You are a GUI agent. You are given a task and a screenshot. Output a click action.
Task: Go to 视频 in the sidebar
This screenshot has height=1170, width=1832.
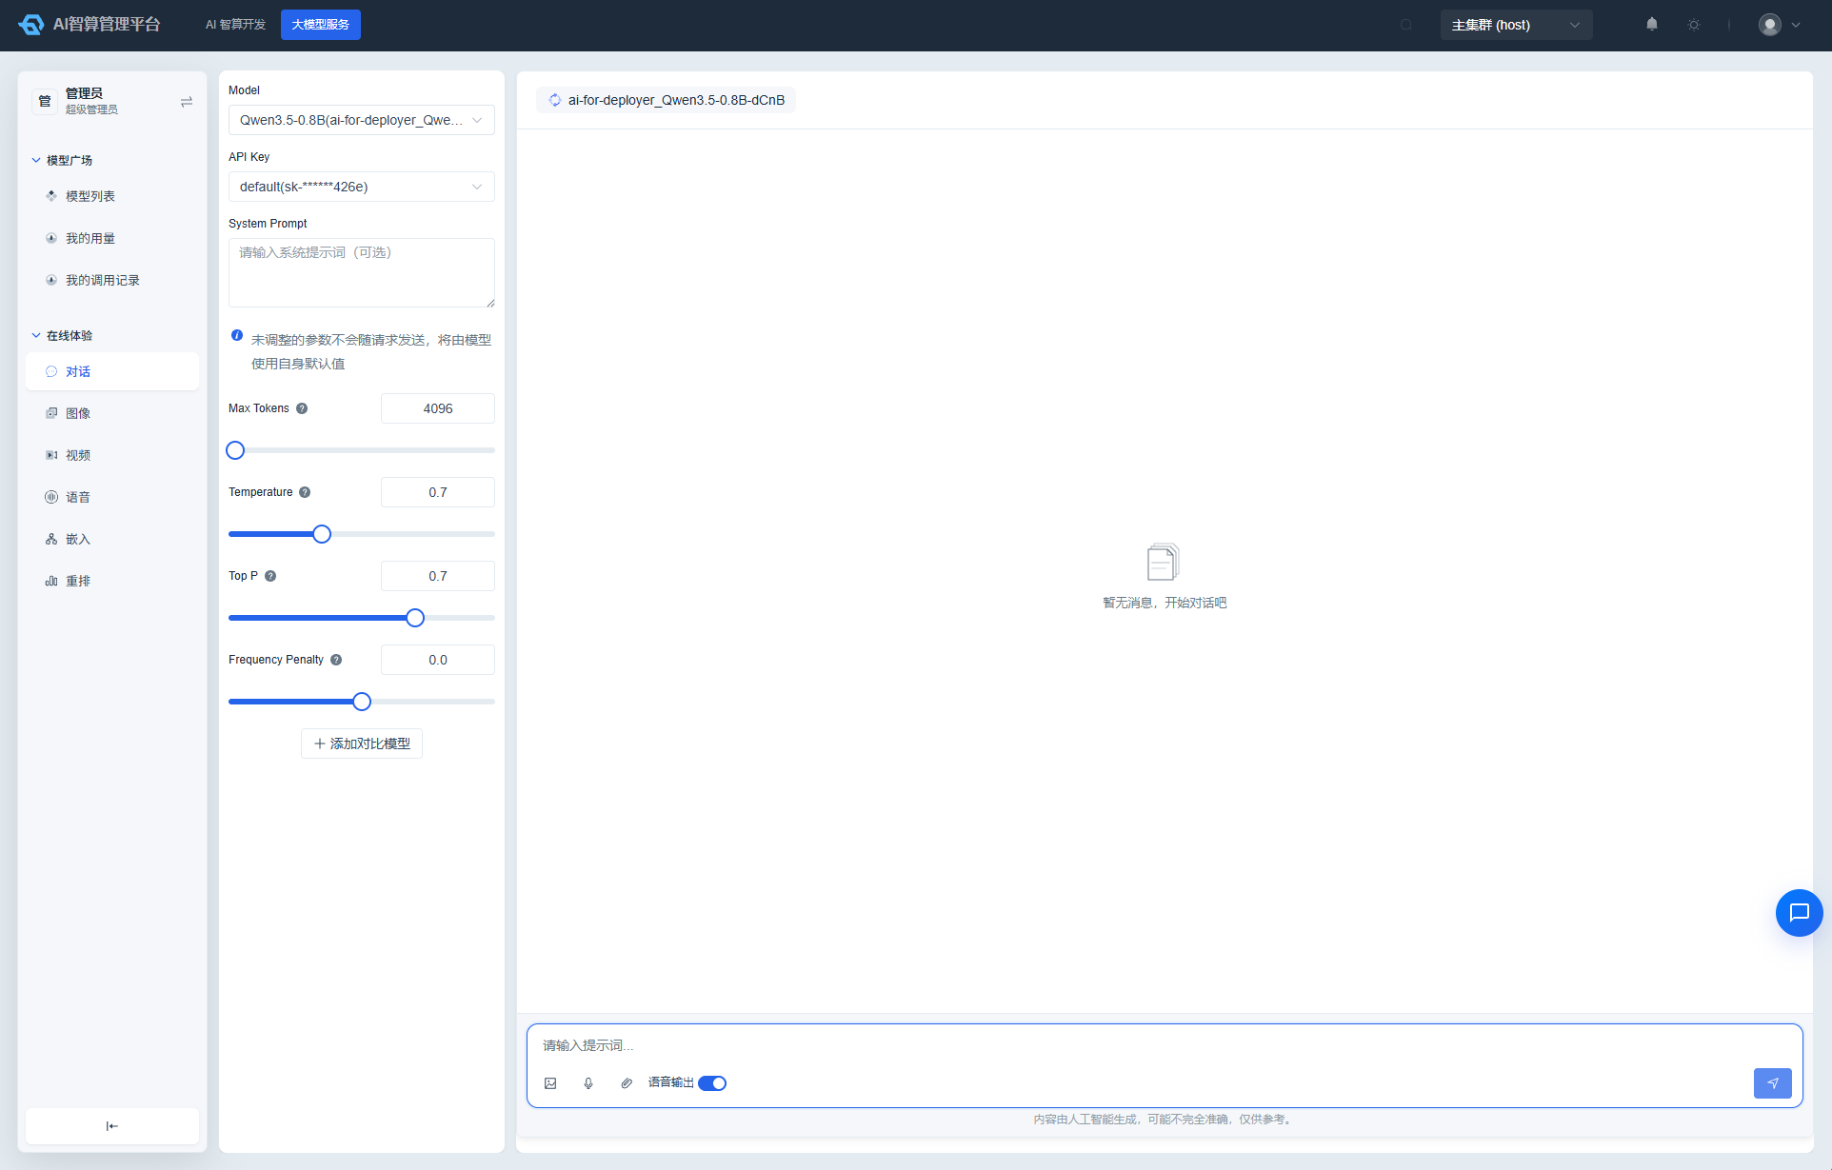pyautogui.click(x=112, y=455)
